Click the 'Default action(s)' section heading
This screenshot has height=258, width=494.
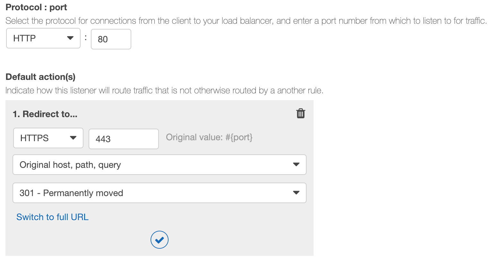40,77
